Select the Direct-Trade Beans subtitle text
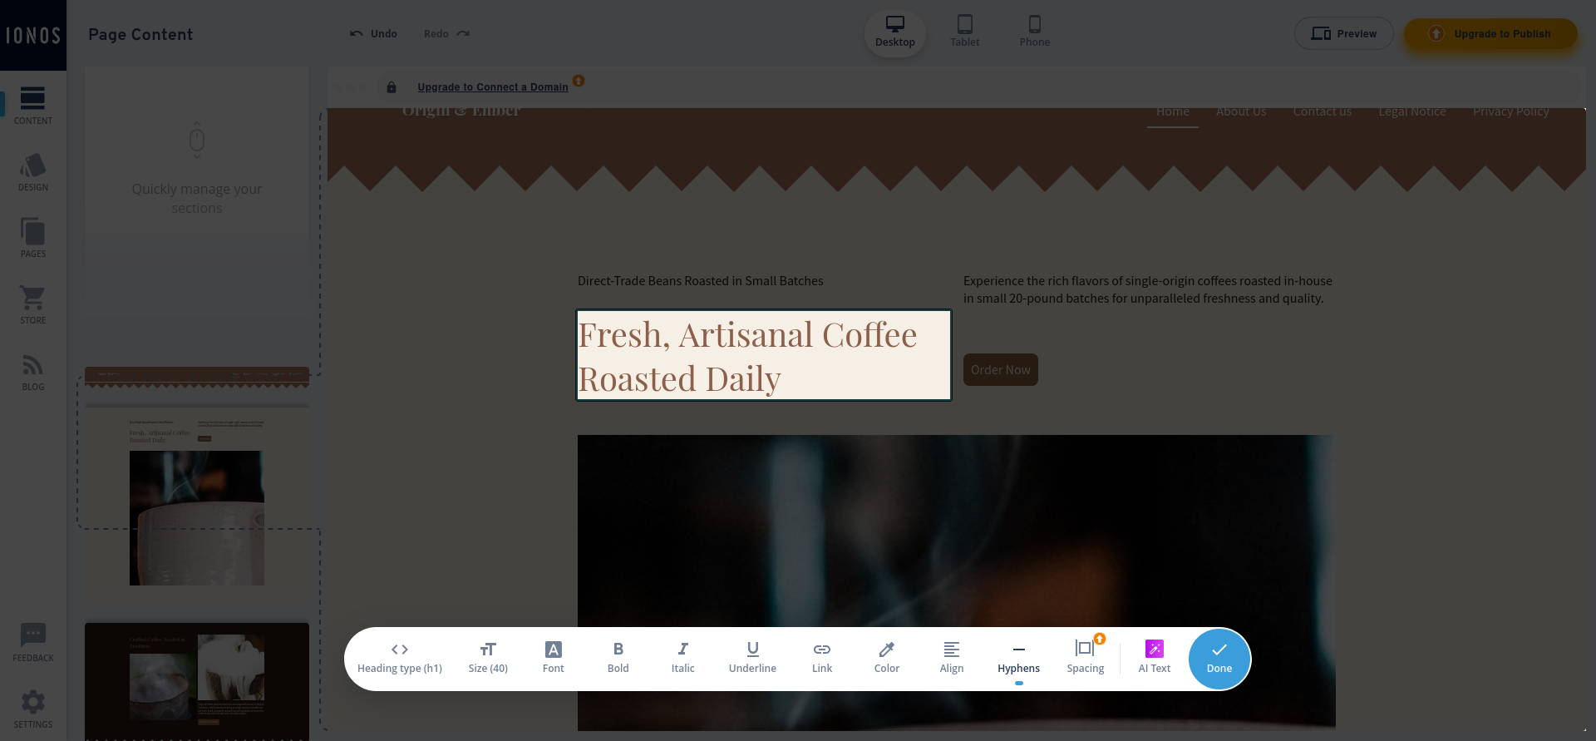 pyautogui.click(x=701, y=281)
